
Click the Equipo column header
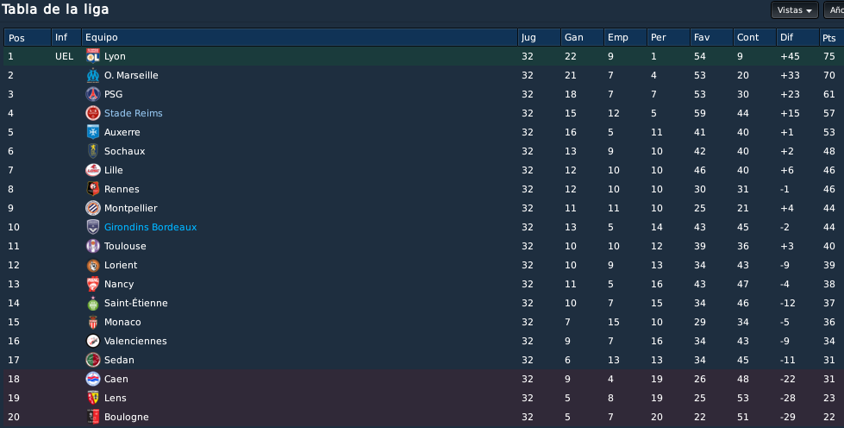click(x=299, y=37)
